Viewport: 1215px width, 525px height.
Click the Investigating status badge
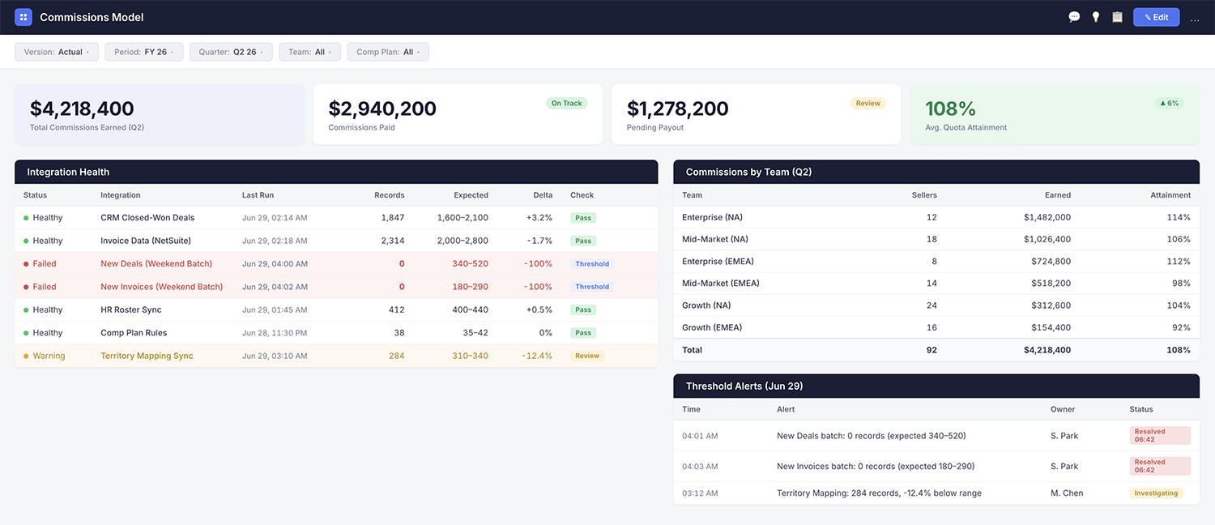1156,493
